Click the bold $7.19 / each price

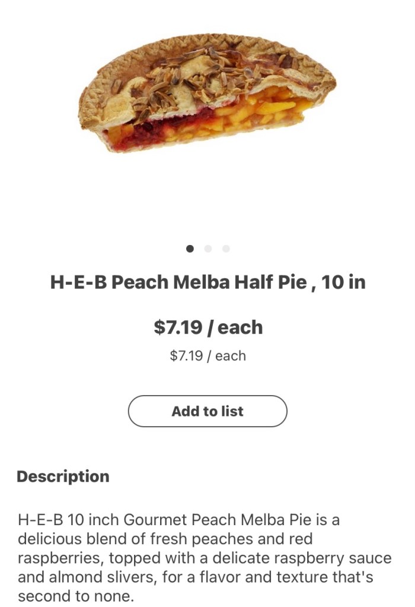pyautogui.click(x=207, y=328)
